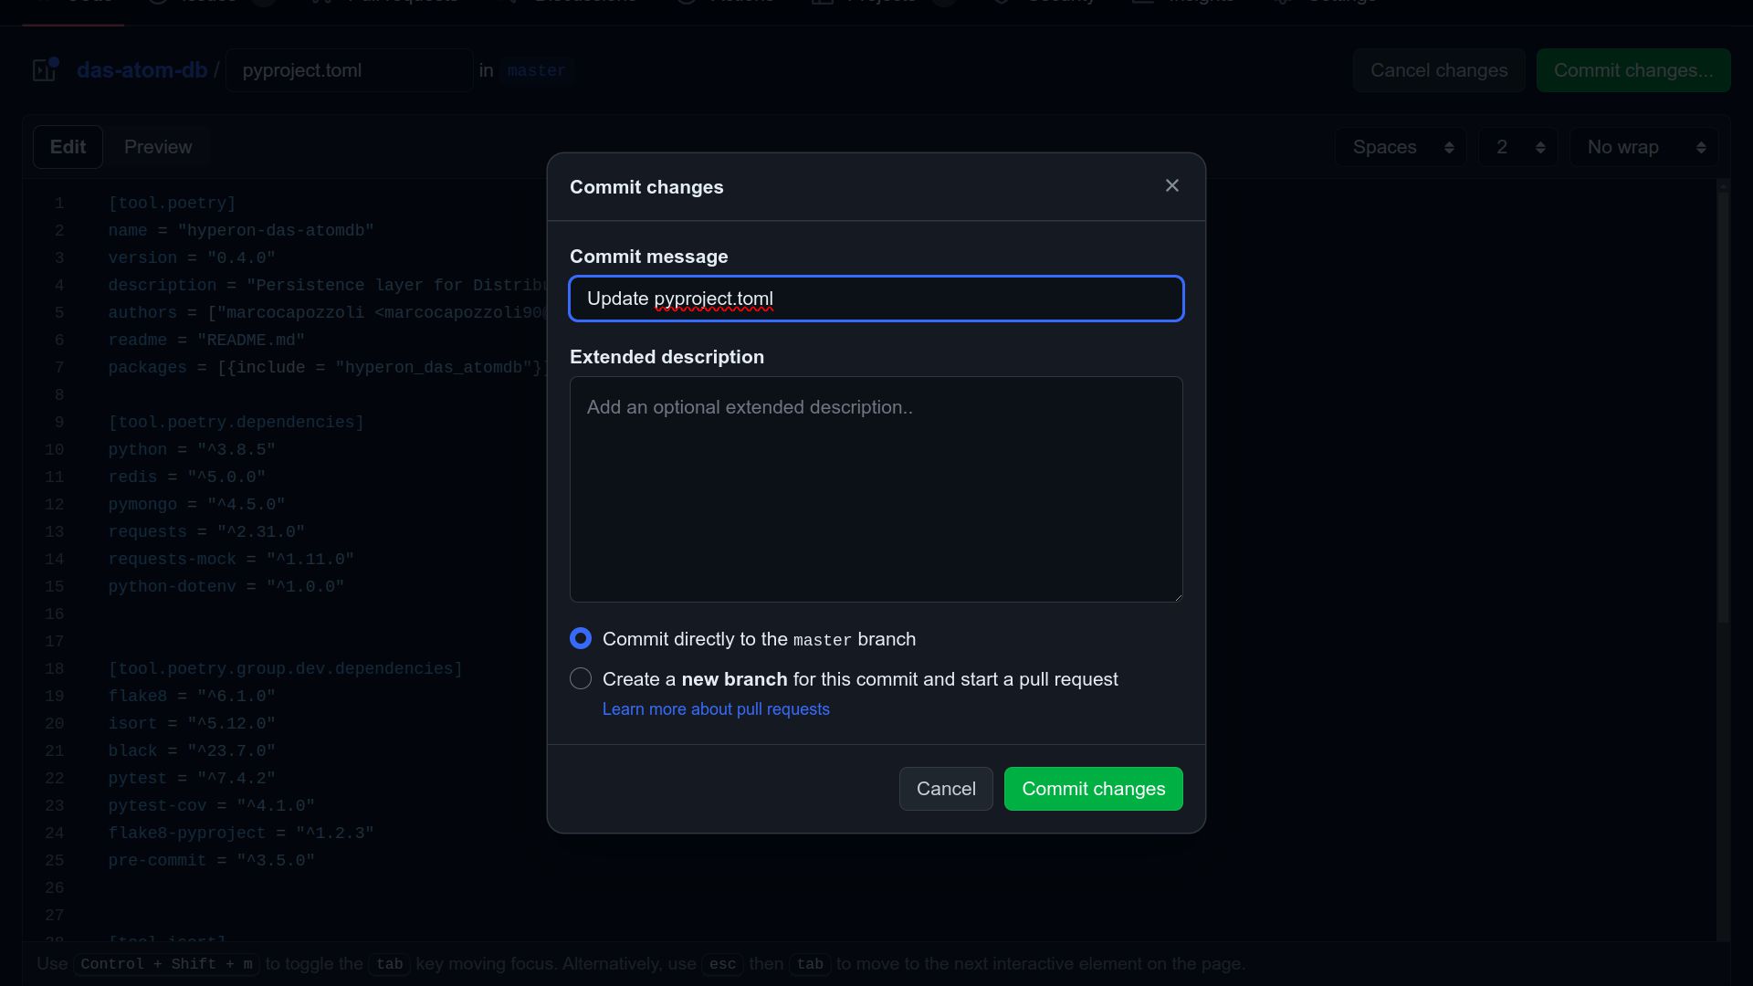
Task: Click the Commit changes dialog title
Action: coord(646,187)
